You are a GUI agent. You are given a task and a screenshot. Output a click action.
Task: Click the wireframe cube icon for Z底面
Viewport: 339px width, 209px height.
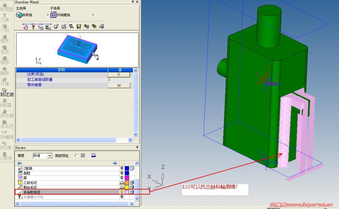point(132,168)
